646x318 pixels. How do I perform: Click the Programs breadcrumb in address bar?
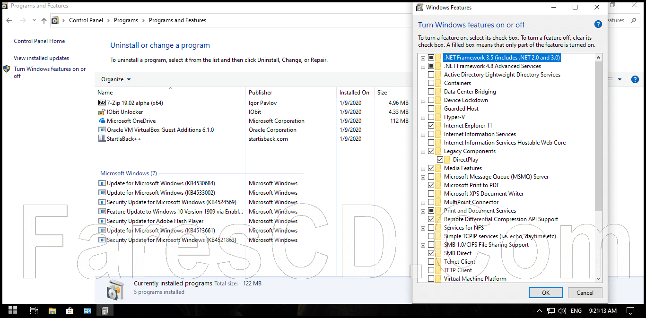pyautogui.click(x=126, y=20)
